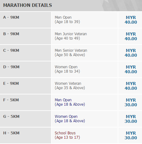142x144 pixels.
Task: Select category A - 9KM row label
Action: pyautogui.click(x=11, y=17)
